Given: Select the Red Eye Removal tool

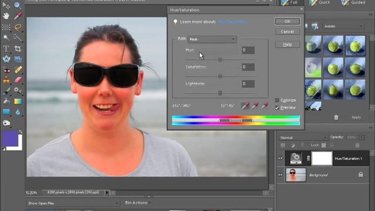Looking at the screenshot, I should click(6, 70).
